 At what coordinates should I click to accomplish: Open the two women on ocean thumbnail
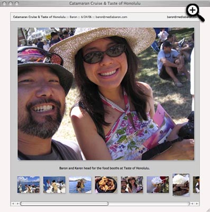click(x=80, y=184)
